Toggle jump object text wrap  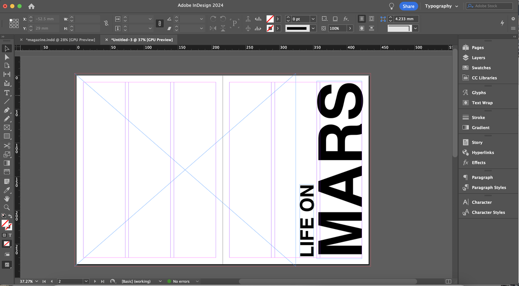(x=371, y=28)
